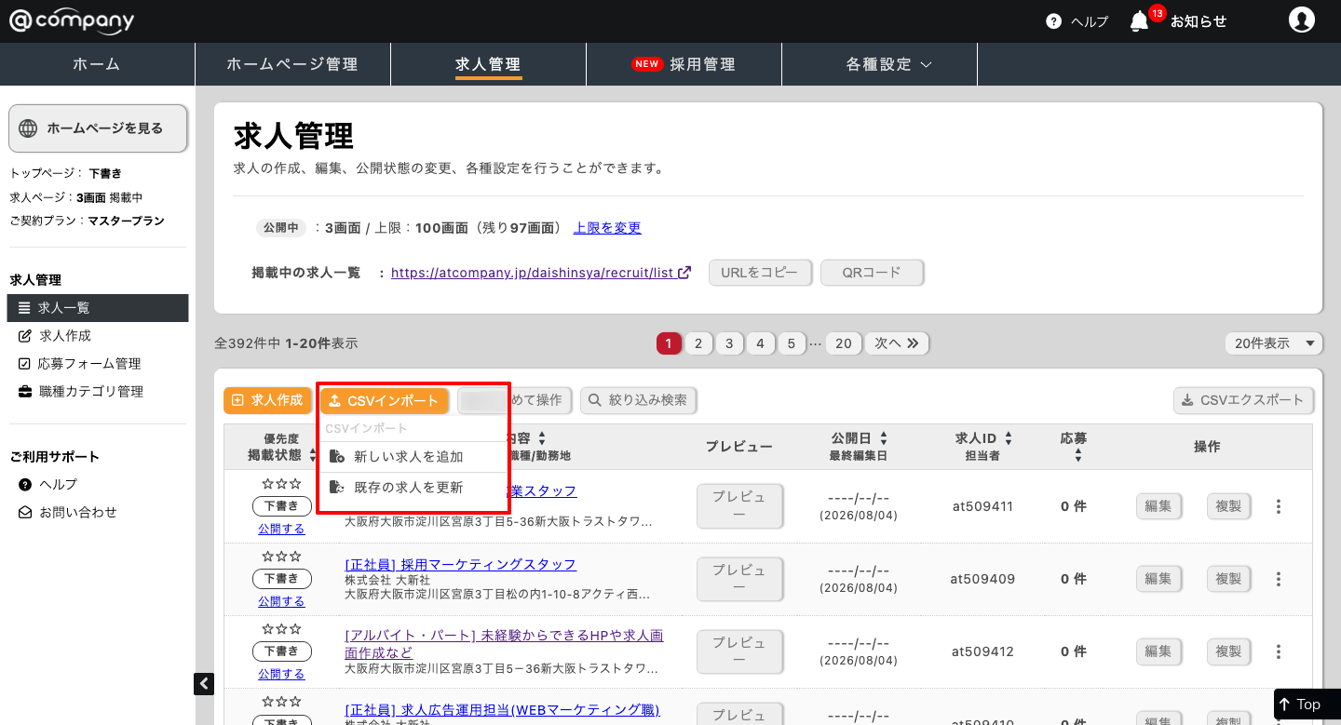Click 編集 for job at509411
1341x725 pixels.
(1158, 506)
